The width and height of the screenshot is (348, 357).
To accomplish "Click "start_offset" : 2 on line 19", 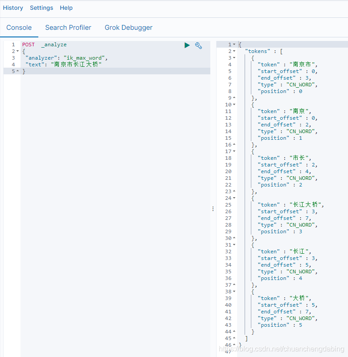I will click(286, 165).
